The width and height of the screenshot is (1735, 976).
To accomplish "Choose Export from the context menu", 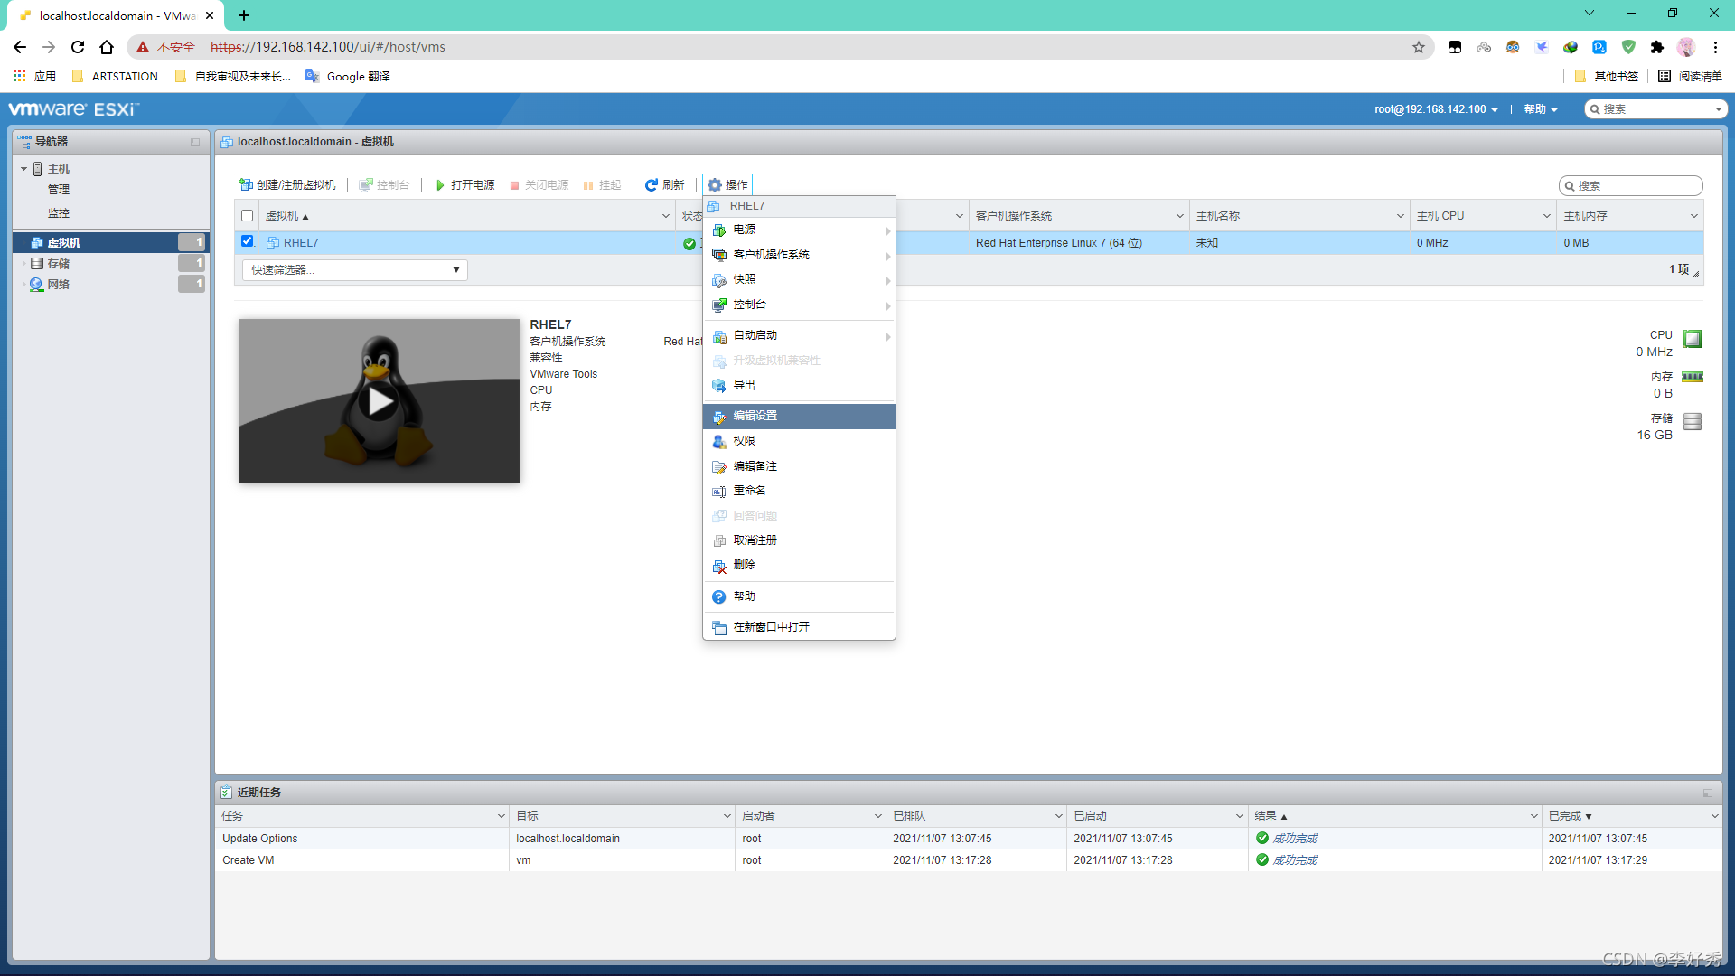I will click(x=799, y=386).
